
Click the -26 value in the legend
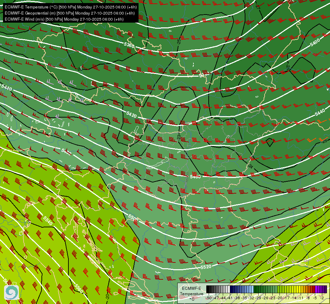[x=265, y=298]
